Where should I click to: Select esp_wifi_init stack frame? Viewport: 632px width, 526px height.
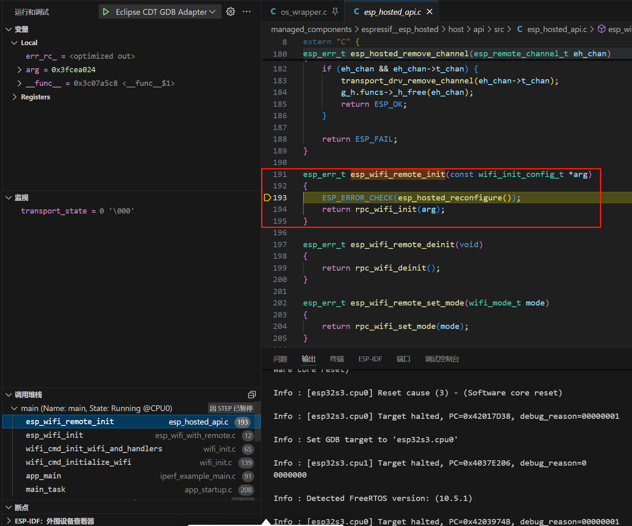(55, 435)
